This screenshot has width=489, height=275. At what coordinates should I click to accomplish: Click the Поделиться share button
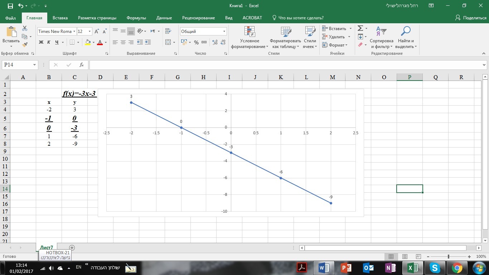tap(470, 18)
